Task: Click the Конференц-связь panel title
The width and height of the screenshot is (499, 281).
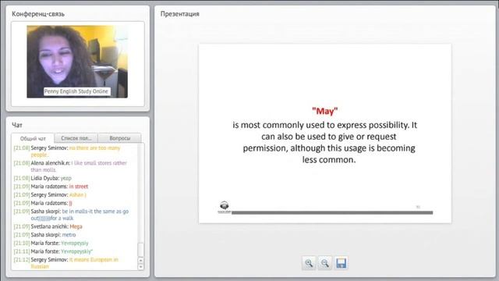Action: [x=38, y=14]
